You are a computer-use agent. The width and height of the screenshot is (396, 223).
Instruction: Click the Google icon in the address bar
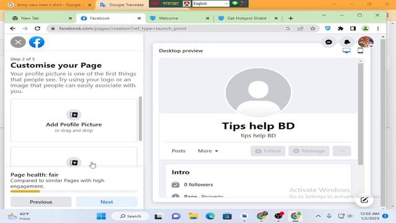pyautogui.click(x=288, y=28)
